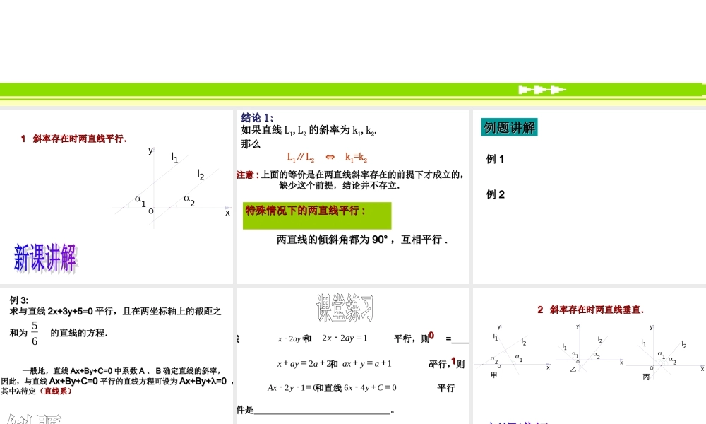Click the sentence "两直线的倾斜角都为 90°，互相平行."
Viewport: 706px width, 424px height.
[x=362, y=240]
